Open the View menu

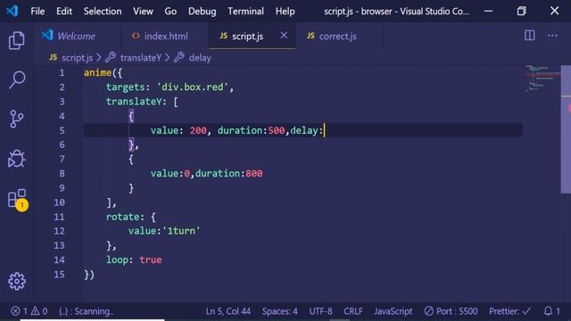click(x=143, y=12)
